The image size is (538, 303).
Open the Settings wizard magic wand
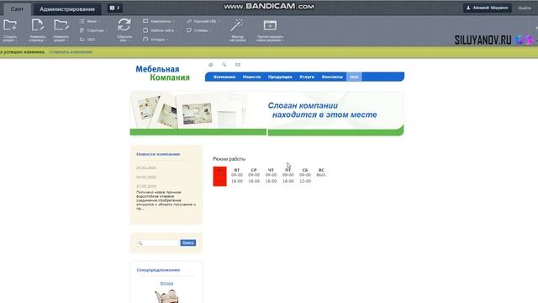[x=237, y=25]
